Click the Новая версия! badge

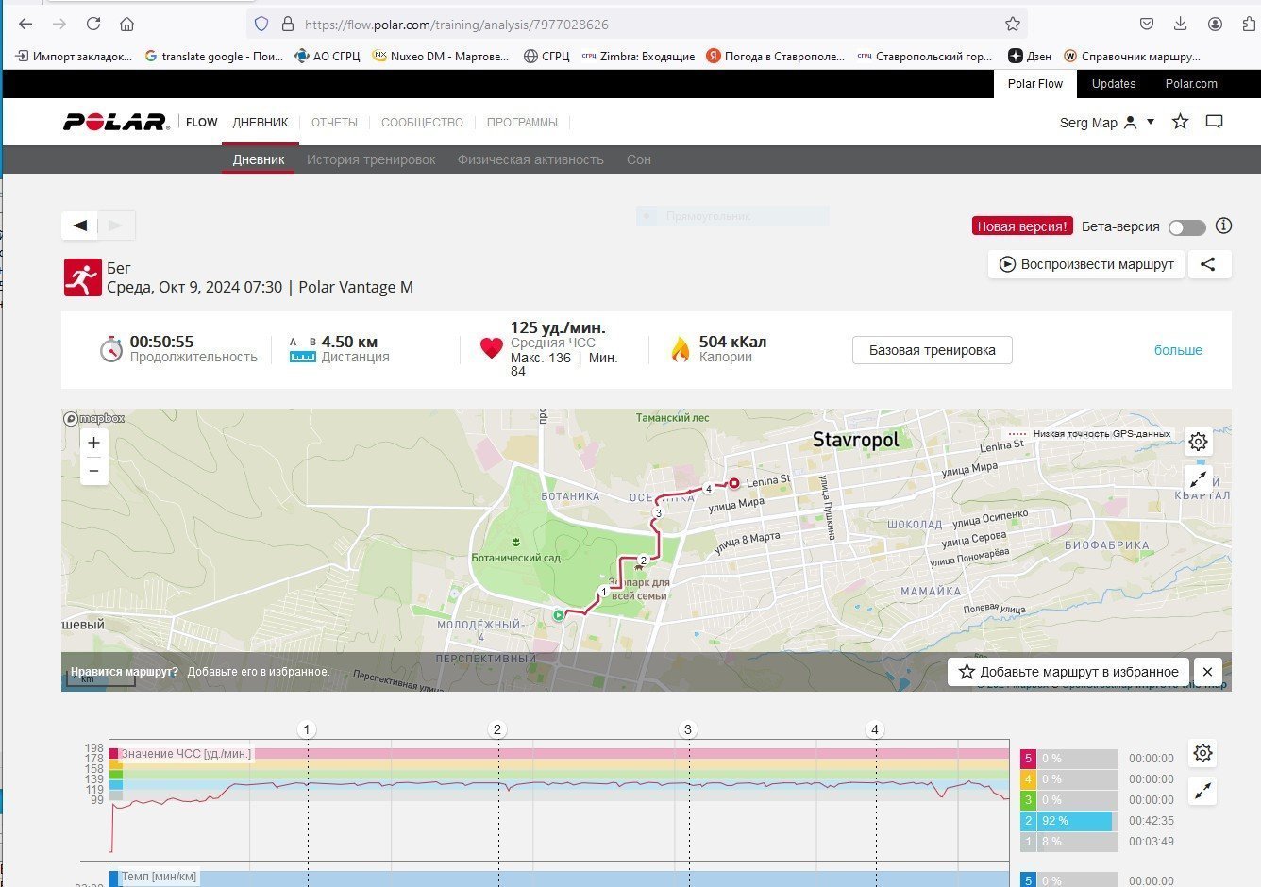(x=1022, y=226)
